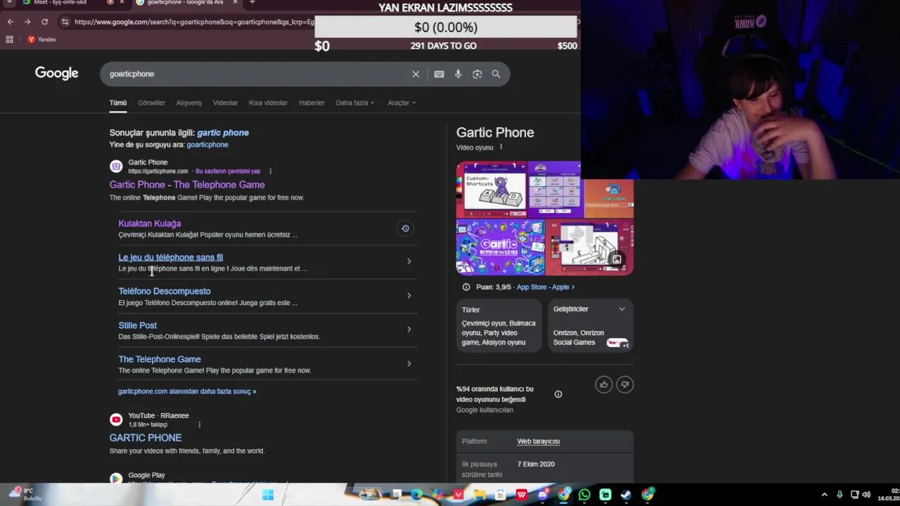The width and height of the screenshot is (900, 506).
Task: Show more results from garticphone.com
Action: click(x=187, y=391)
